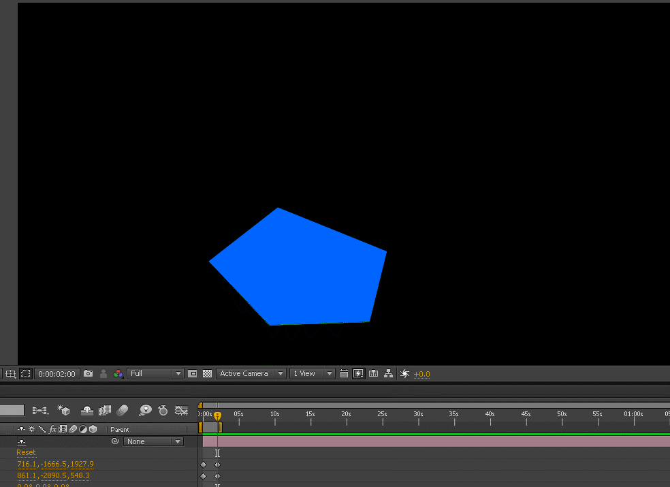Select keyframe at playhead in 861.1 row
This screenshot has width=670, height=487.
coord(217,476)
